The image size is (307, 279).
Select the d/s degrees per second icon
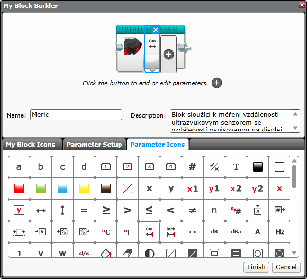click(84, 250)
